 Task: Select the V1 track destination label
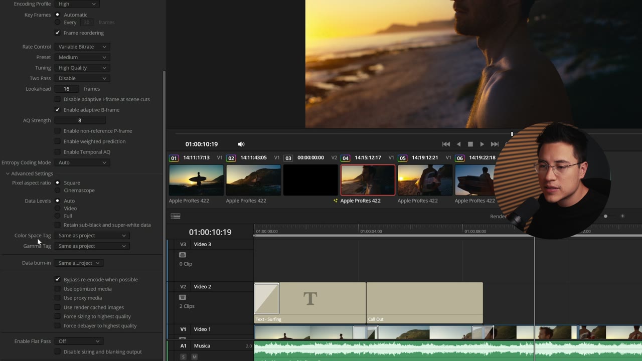click(x=183, y=329)
